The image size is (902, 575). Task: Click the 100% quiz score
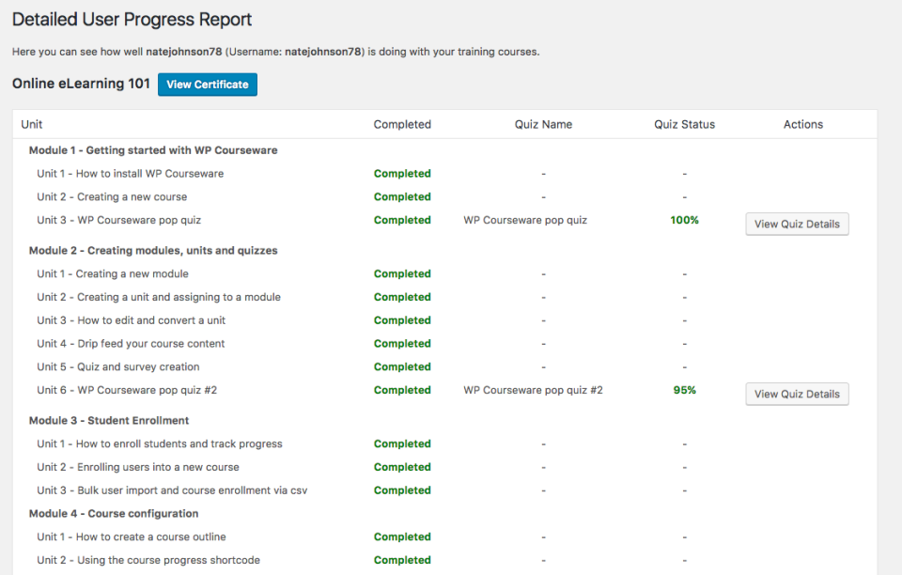pyautogui.click(x=684, y=219)
